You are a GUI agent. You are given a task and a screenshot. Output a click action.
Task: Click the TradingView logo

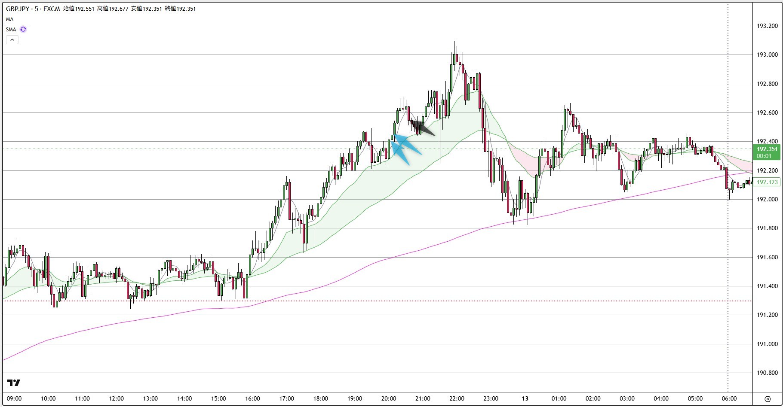click(14, 383)
